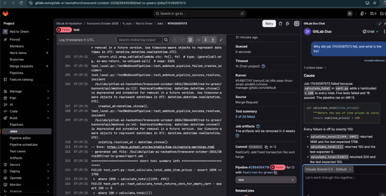Click the create new plus icon
The image size is (386, 196).
click(x=350, y=13)
